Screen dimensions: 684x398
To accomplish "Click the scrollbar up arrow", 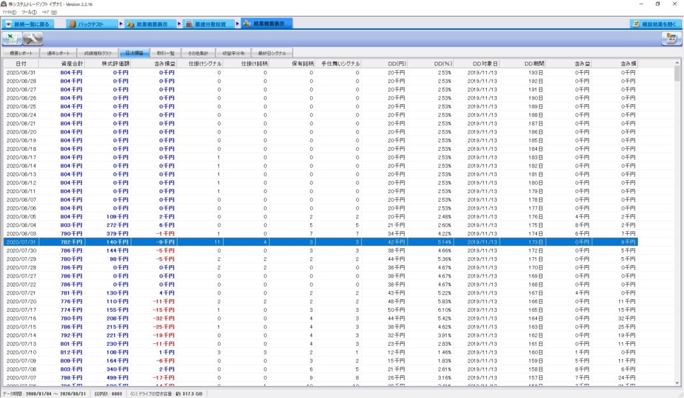I will point(678,63).
